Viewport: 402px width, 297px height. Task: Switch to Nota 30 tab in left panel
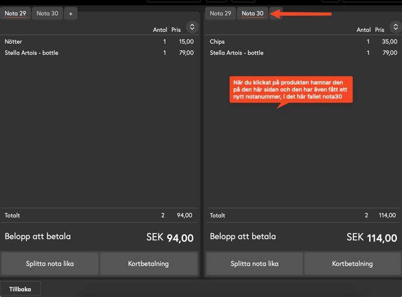47,13
